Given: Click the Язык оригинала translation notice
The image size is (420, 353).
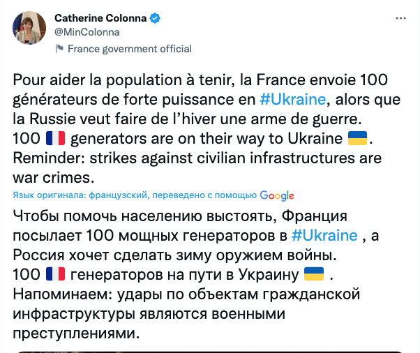Looking at the screenshot, I should point(135,195).
